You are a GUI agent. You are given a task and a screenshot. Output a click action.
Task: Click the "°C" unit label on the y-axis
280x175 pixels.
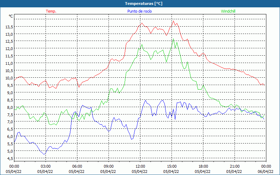tap(11, 16)
